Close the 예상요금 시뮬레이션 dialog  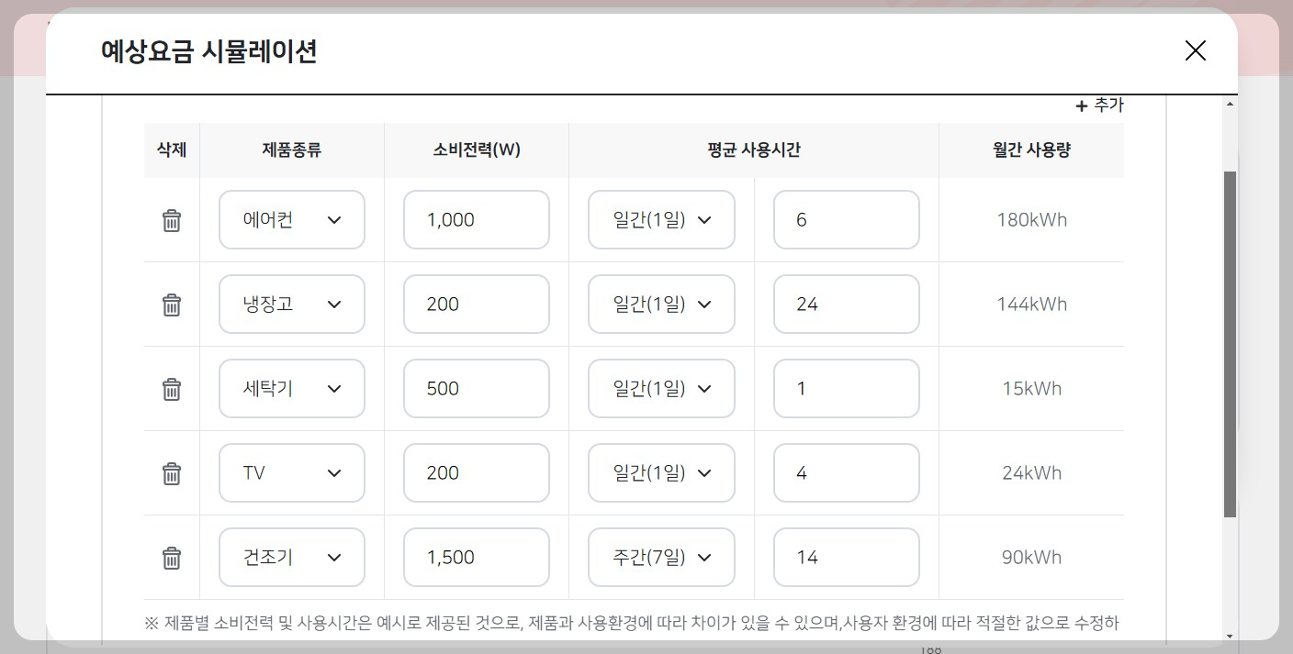click(1195, 51)
